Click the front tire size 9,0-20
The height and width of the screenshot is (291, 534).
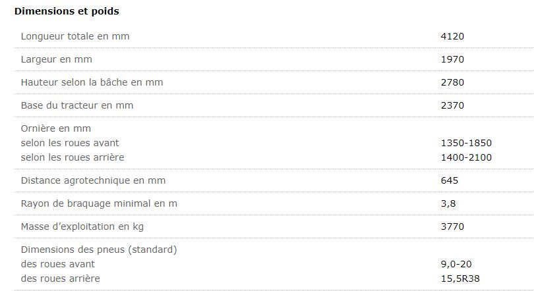pyautogui.click(x=456, y=264)
